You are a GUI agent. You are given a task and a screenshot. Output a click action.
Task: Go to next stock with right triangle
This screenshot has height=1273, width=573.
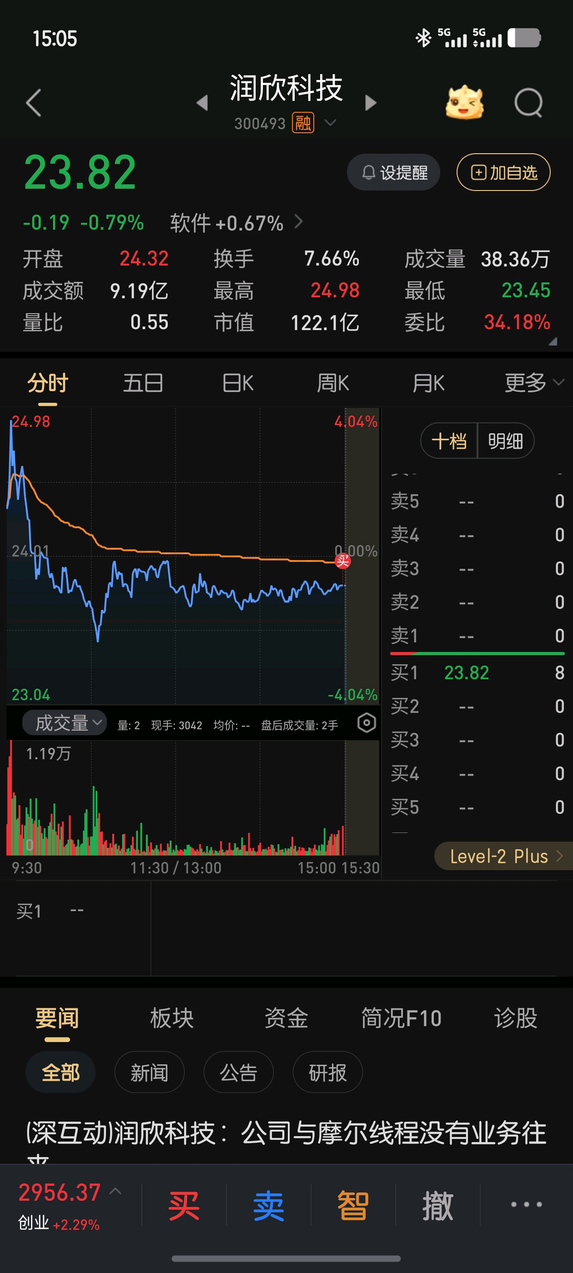(370, 103)
